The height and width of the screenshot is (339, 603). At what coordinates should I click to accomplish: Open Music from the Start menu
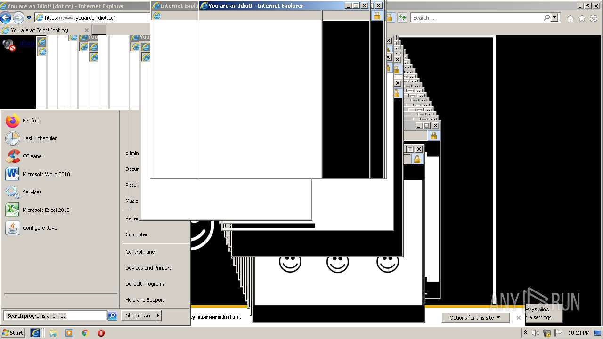pos(131,201)
